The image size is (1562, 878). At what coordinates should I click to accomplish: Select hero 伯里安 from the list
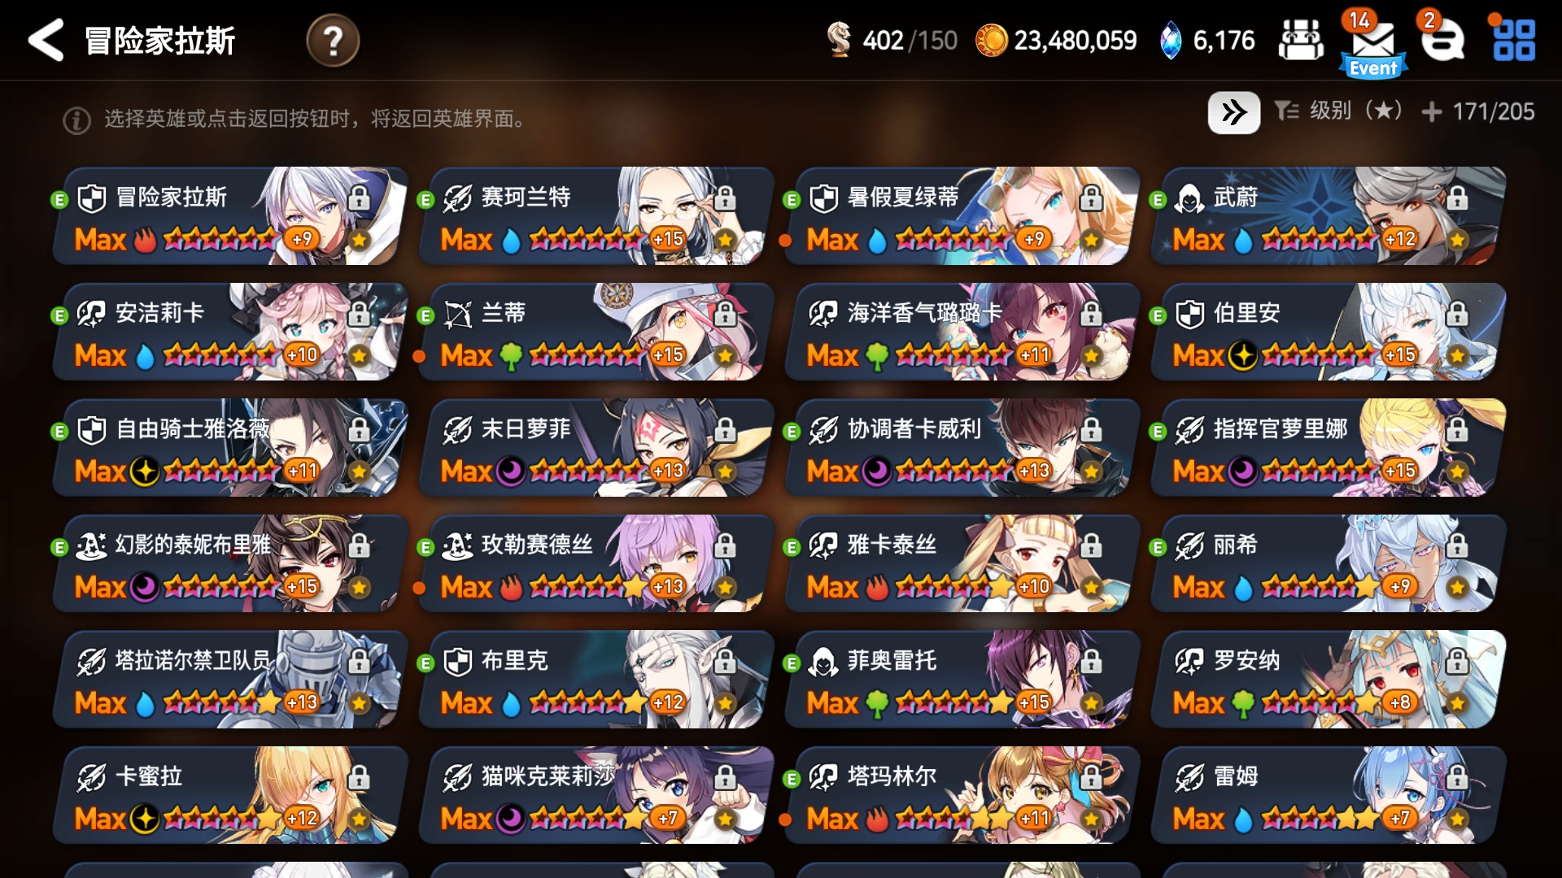(x=1328, y=332)
